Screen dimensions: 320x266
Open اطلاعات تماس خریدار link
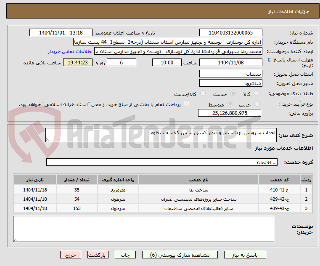click(x=70, y=51)
